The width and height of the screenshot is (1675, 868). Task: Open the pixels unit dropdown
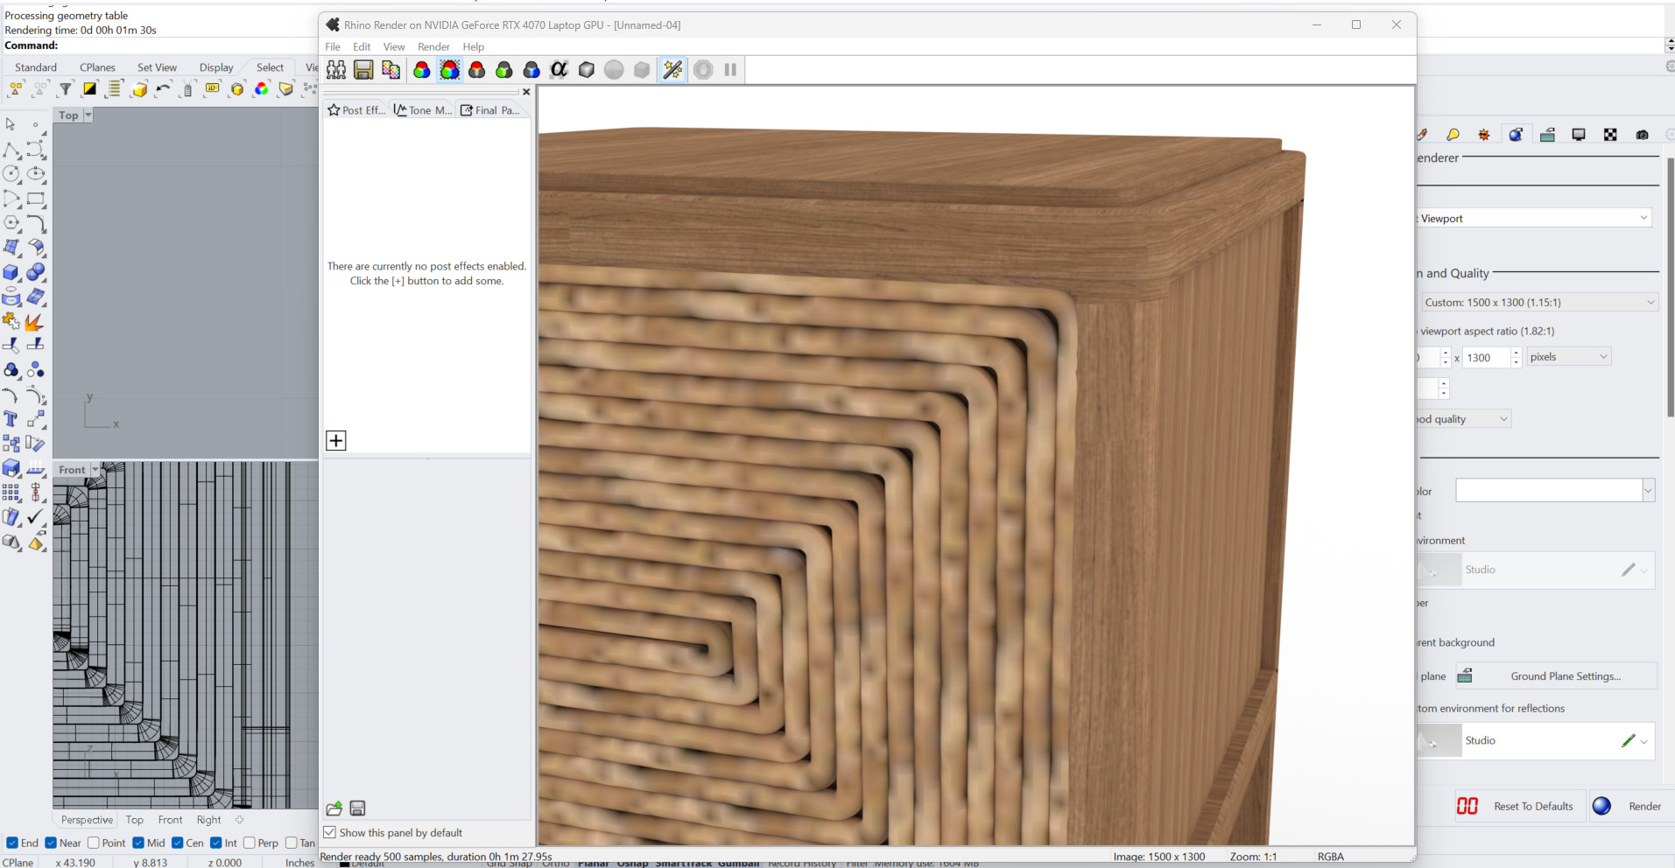tap(1569, 357)
